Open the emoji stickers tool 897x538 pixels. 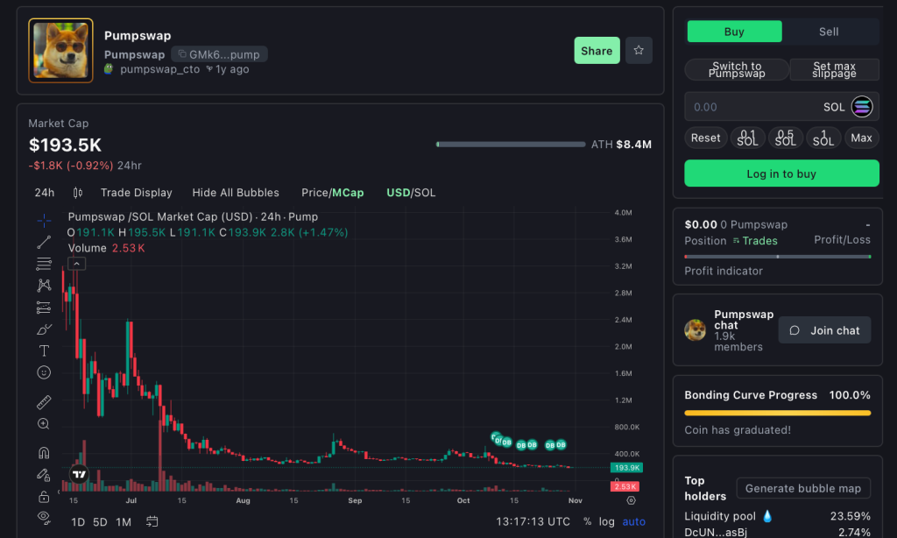(x=43, y=372)
